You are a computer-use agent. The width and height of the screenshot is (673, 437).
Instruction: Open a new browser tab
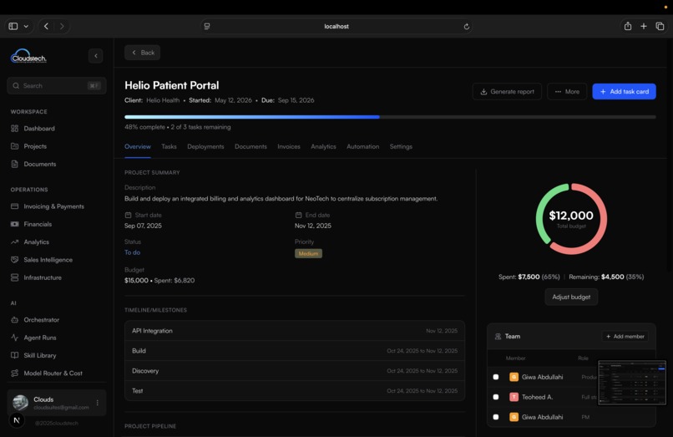(x=644, y=26)
